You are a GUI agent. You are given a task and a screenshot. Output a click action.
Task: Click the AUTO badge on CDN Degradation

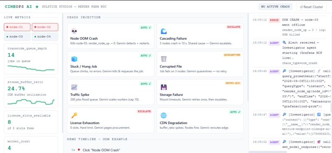click(235, 112)
